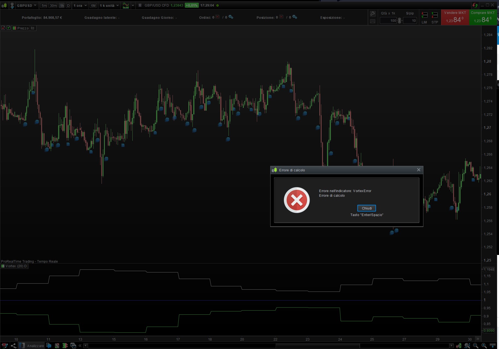The height and width of the screenshot is (349, 499).
Task: Open the gears settings icon beside Ordini
Action: click(231, 17)
